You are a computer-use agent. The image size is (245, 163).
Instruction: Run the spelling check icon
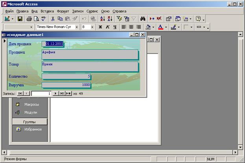pos(44,19)
